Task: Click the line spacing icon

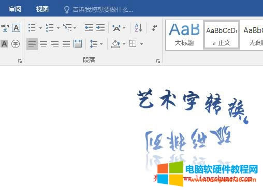Action: coord(94,44)
